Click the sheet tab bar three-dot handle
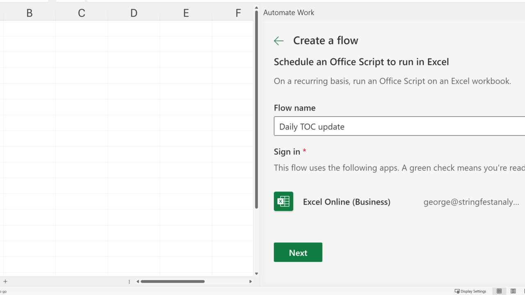 [x=129, y=281]
